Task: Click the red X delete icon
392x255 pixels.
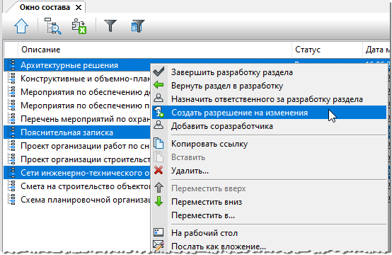Action: 158,171
